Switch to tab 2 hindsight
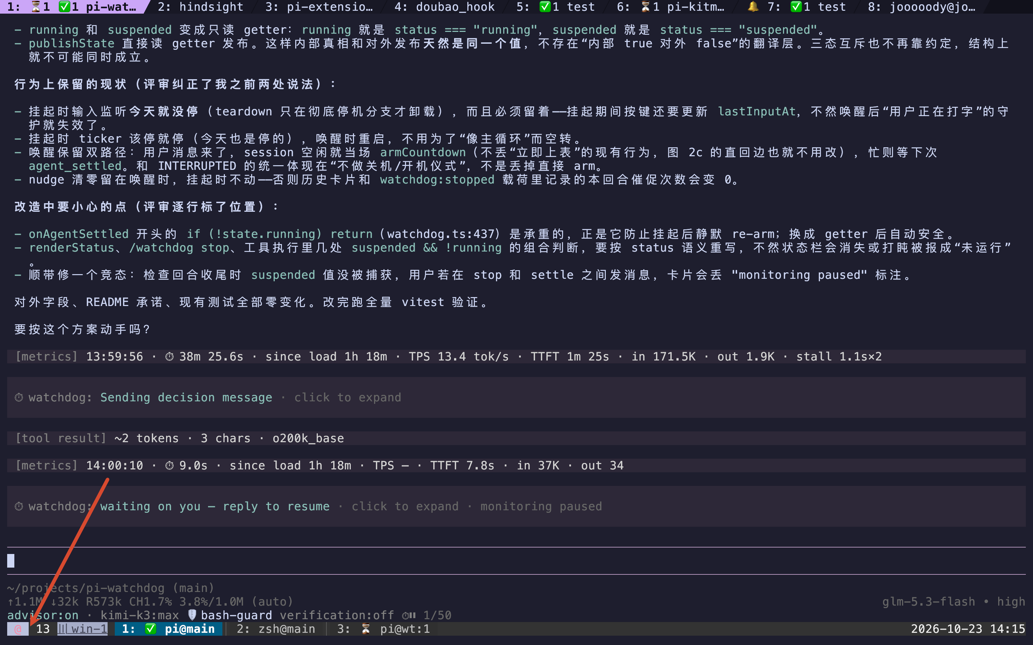 point(201,6)
